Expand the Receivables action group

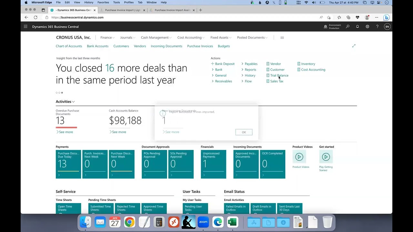click(x=222, y=81)
